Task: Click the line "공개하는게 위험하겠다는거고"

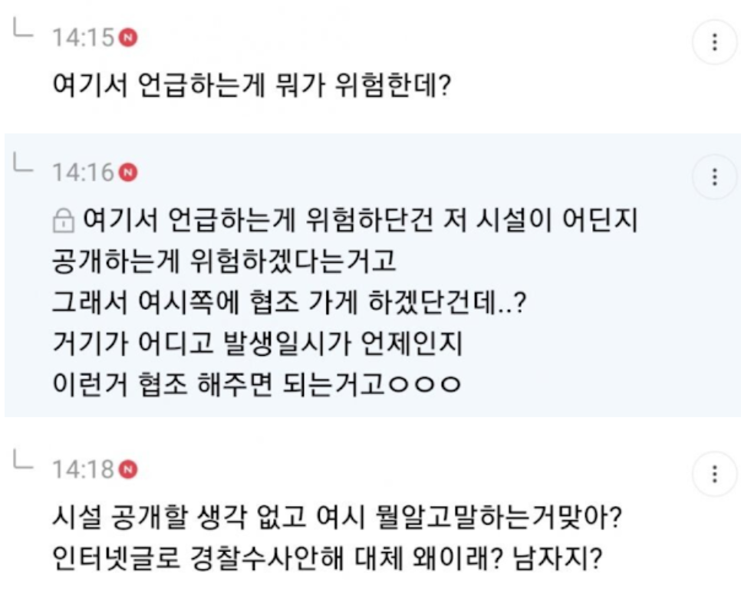Action: pyautogui.click(x=224, y=261)
